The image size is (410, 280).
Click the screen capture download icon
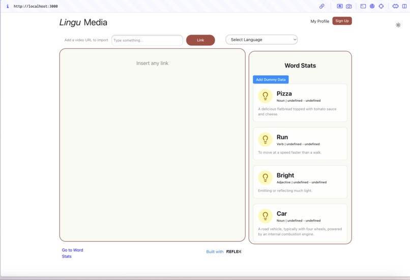coord(340,6)
